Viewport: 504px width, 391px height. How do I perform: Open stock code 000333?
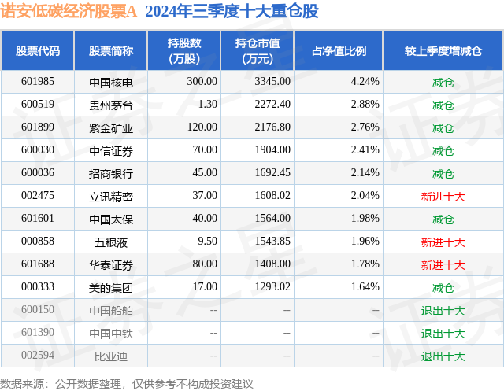tap(38, 286)
